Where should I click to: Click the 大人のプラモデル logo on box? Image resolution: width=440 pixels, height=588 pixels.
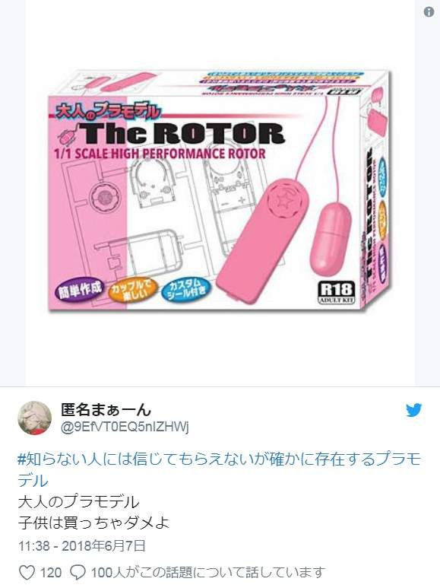tap(108, 111)
